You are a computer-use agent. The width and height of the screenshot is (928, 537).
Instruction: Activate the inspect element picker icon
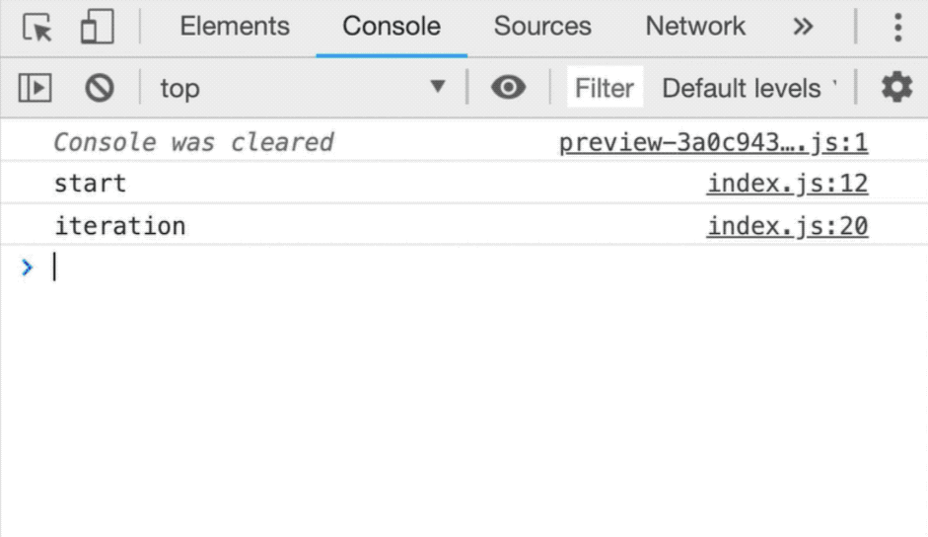click(x=37, y=27)
